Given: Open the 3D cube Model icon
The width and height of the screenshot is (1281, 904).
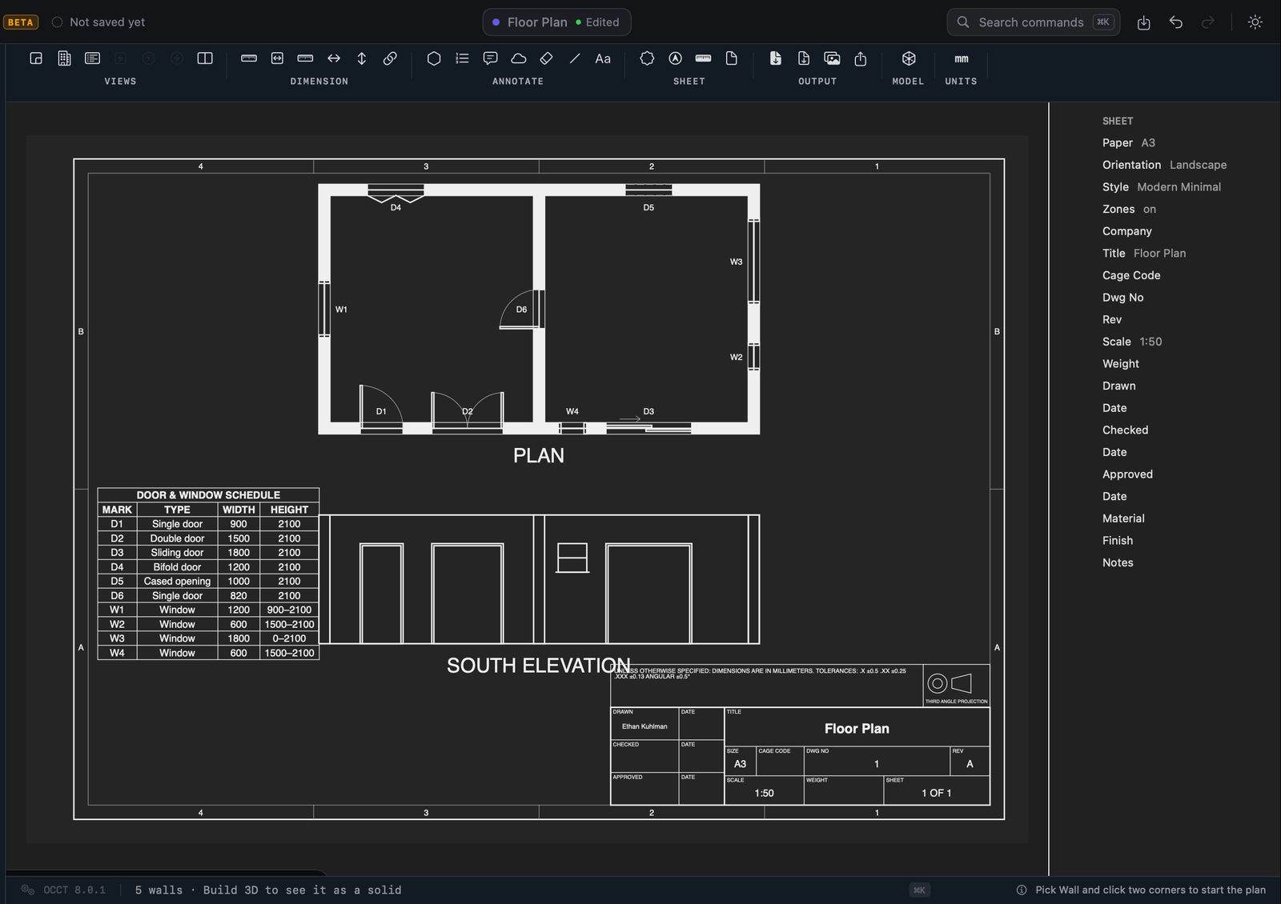Looking at the screenshot, I should (x=909, y=58).
